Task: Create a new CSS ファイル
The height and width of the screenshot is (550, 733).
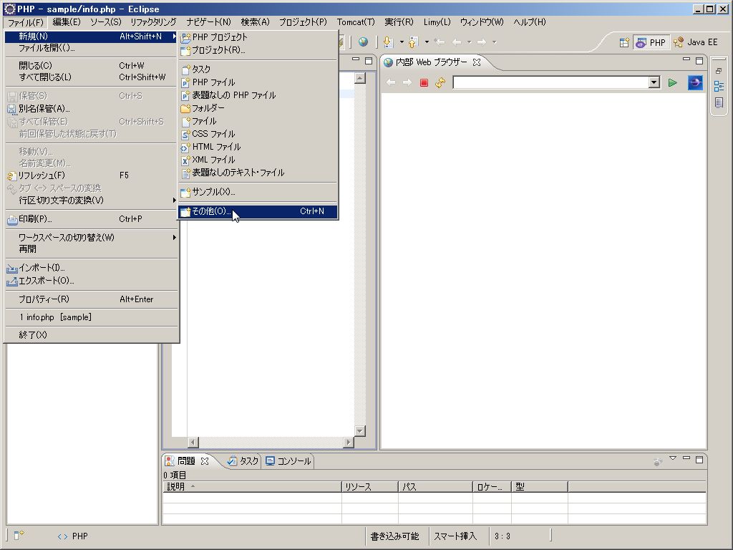Action: tap(258, 134)
